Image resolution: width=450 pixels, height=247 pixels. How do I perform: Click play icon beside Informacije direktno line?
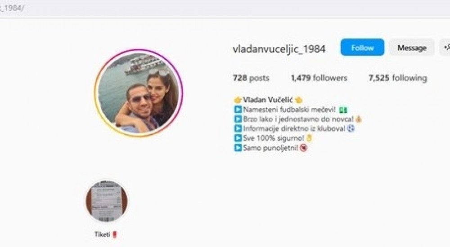(238, 128)
